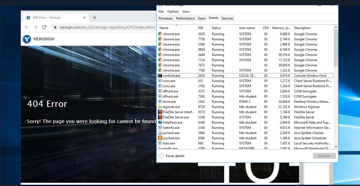The width and height of the screenshot is (360, 186).
Task: Open the View menu in Task Manager
Action: pyautogui.click(x=186, y=12)
